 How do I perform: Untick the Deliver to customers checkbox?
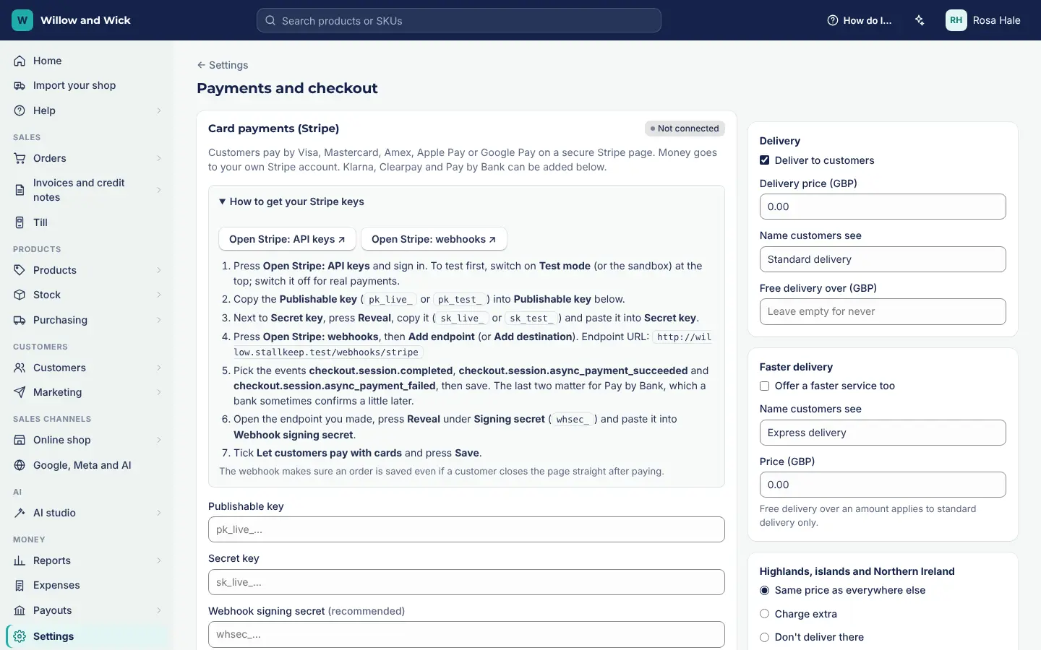click(764, 160)
